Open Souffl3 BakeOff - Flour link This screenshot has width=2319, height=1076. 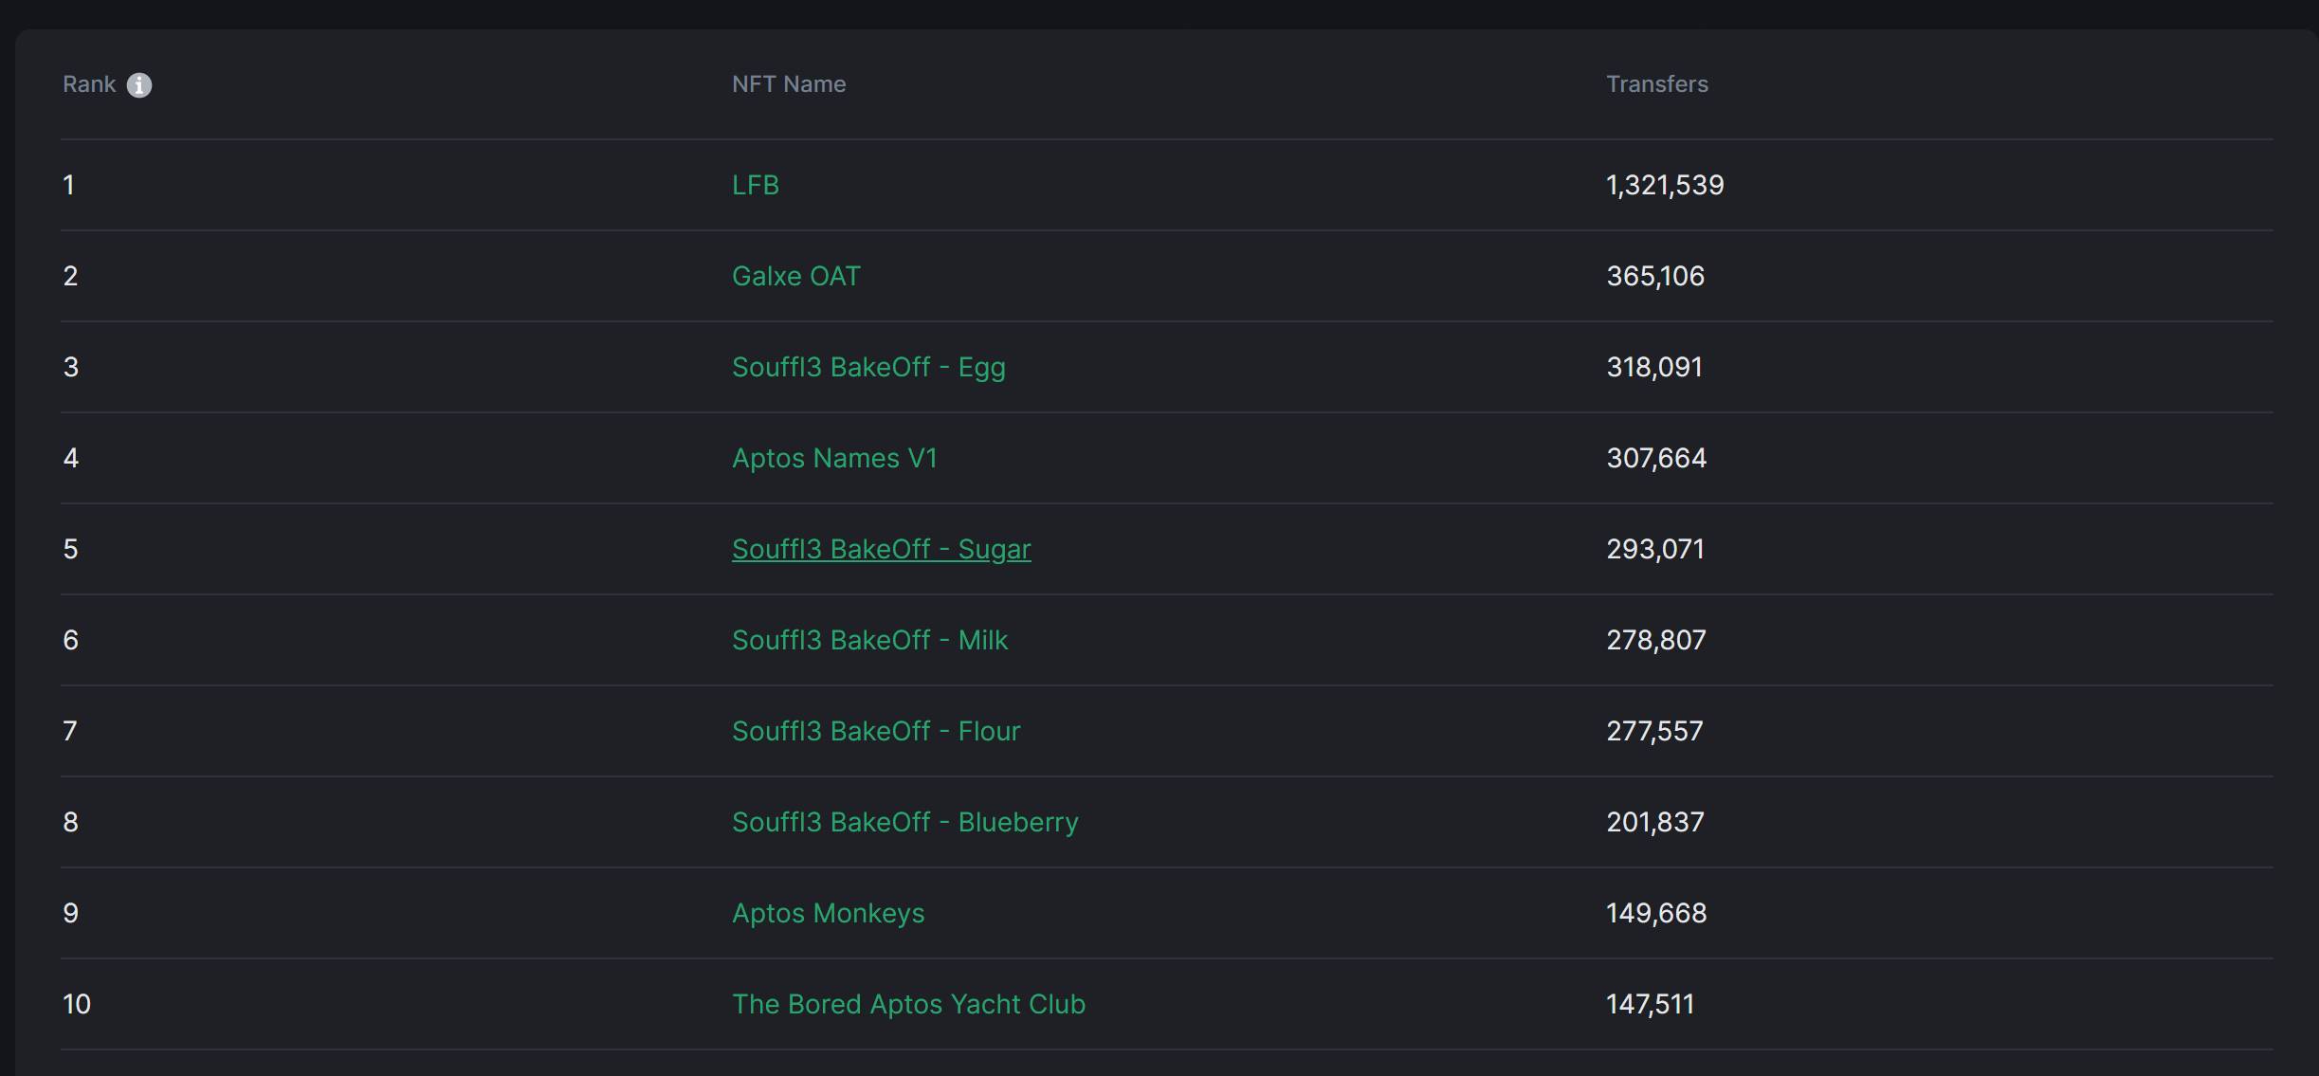(876, 731)
